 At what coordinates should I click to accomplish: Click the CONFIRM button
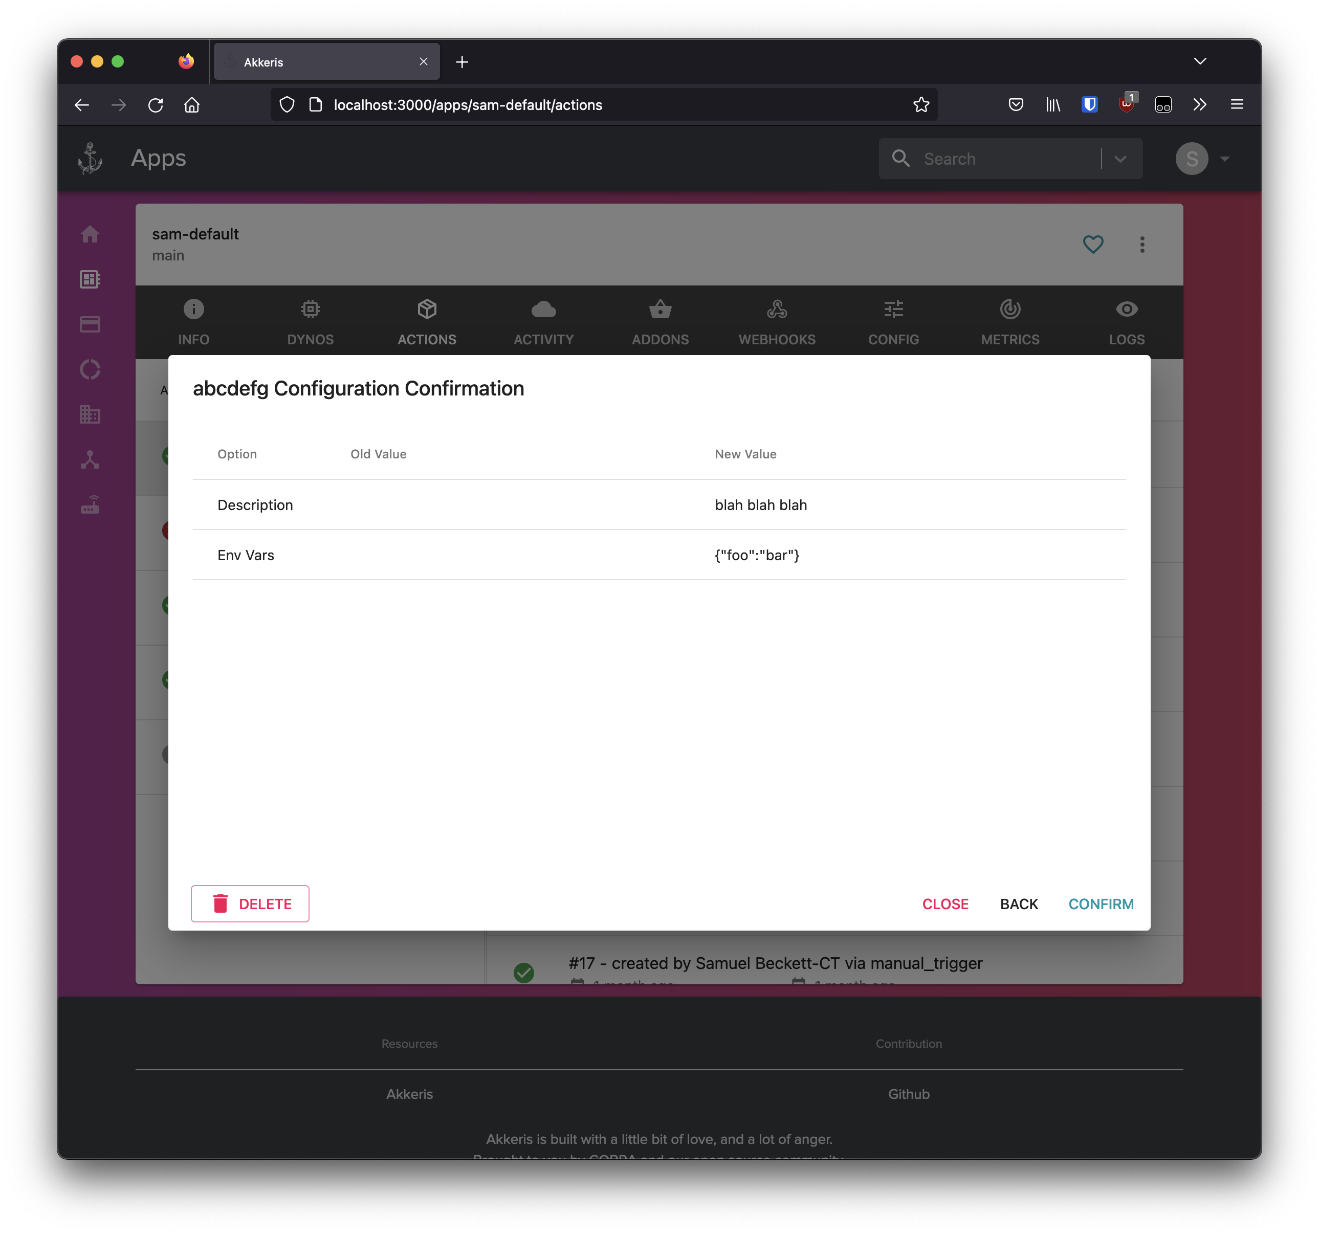coord(1100,904)
